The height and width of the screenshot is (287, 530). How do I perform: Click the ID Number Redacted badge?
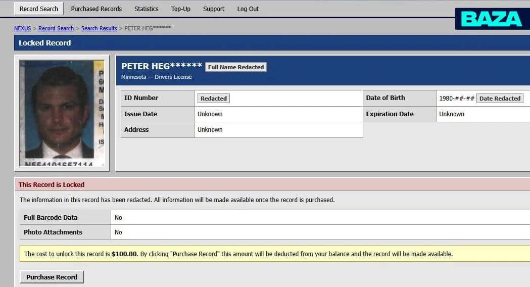click(x=214, y=99)
